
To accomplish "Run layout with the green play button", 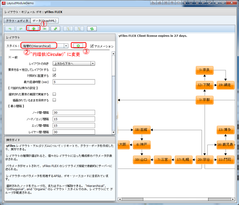I will [x=78, y=46].
